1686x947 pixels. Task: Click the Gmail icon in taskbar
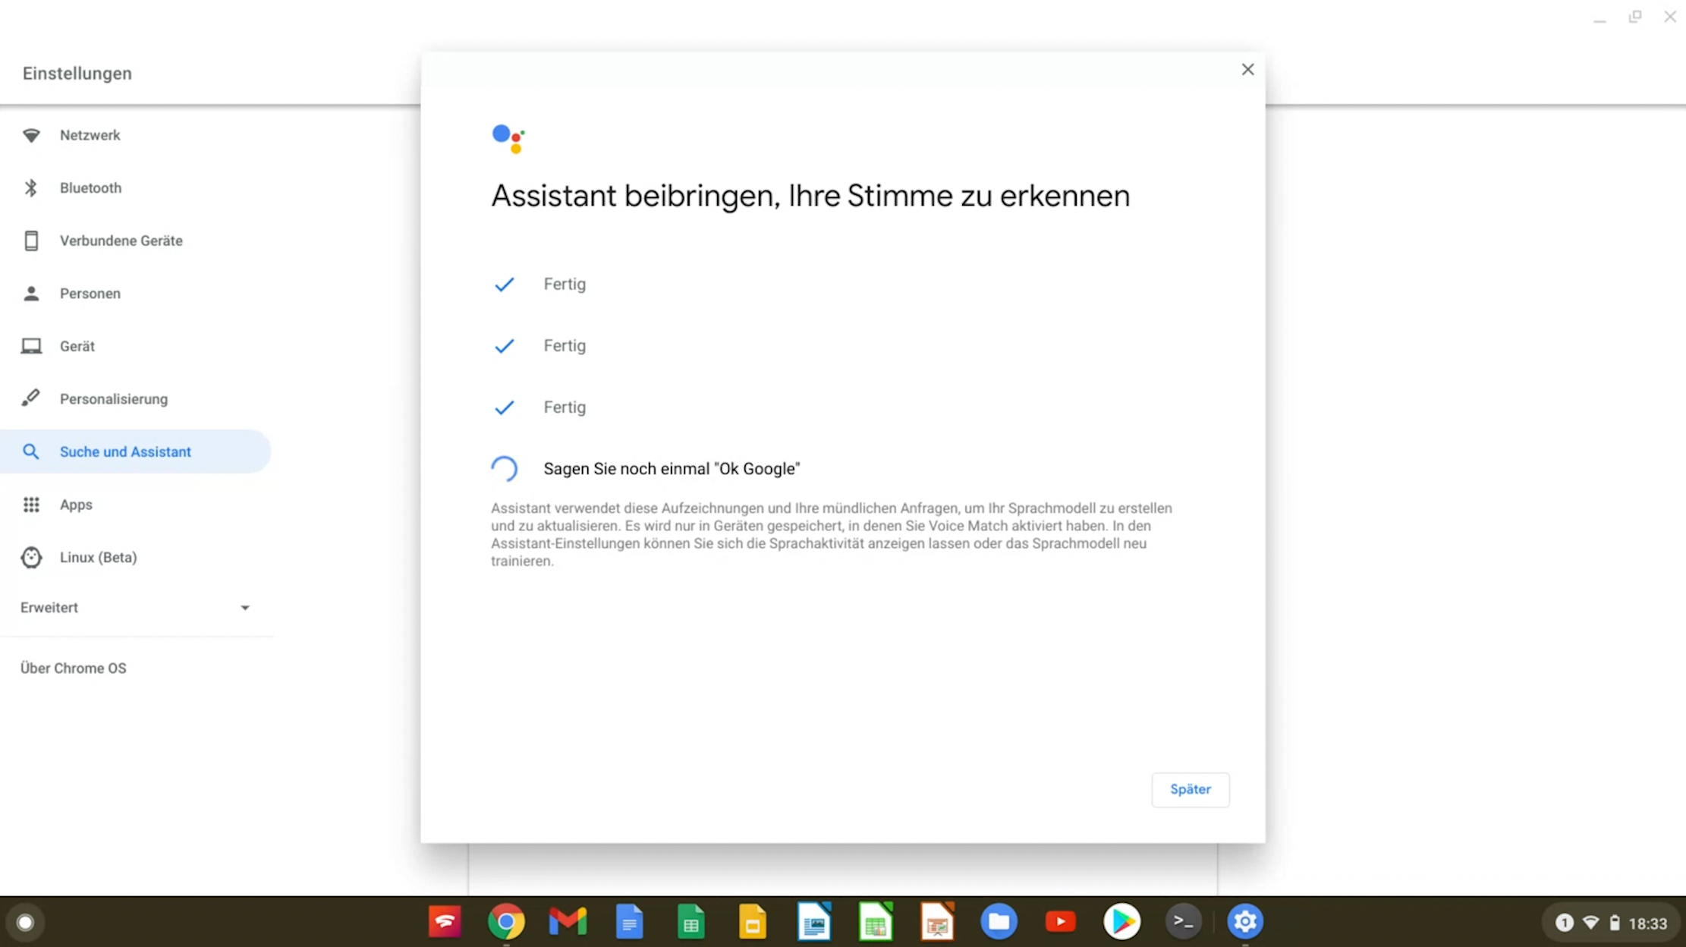pos(568,920)
